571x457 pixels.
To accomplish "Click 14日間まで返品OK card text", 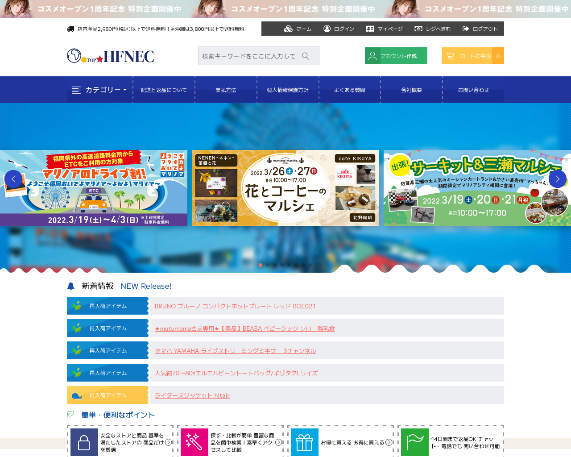I will click(465, 442).
